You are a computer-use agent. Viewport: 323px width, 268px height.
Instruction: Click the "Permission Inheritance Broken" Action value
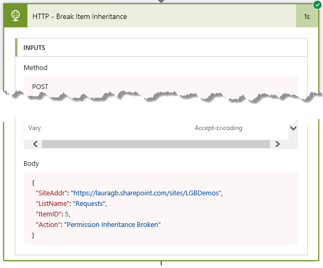[112, 225]
